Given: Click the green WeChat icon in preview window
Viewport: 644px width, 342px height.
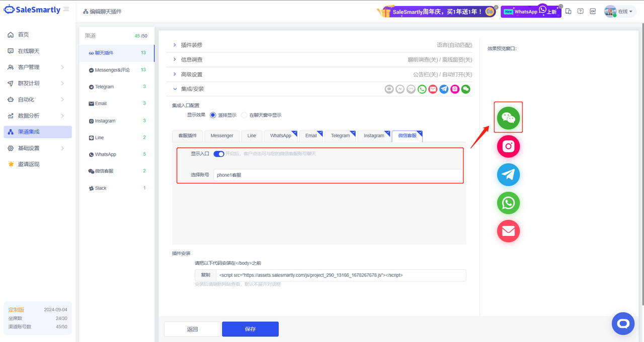Looking at the screenshot, I should 508,118.
